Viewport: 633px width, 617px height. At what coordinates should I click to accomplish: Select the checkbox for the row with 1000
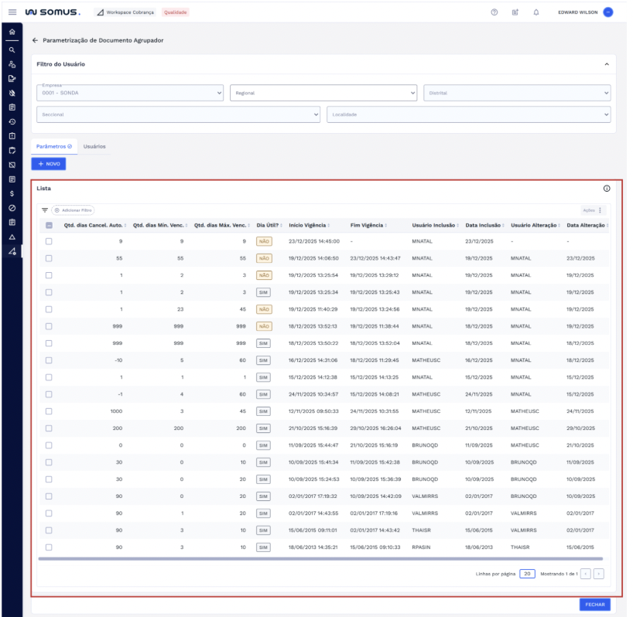(49, 411)
